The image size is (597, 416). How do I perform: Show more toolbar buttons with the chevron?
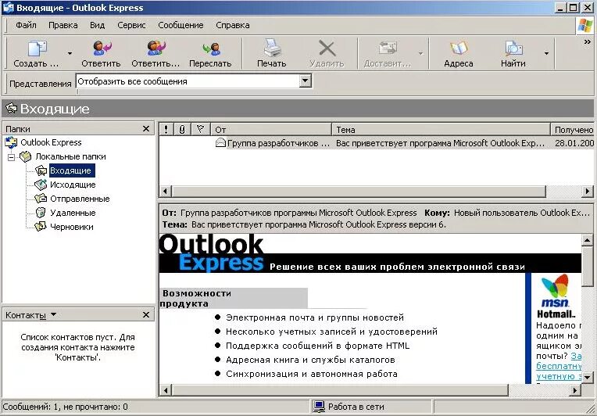coord(587,42)
